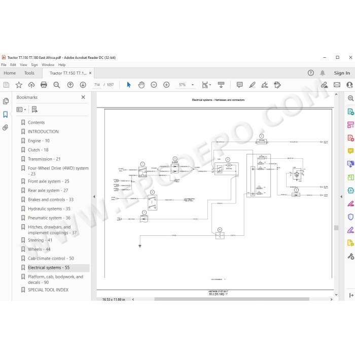Send the file by email icon
This screenshot has height=355, width=355.
coord(337,85)
